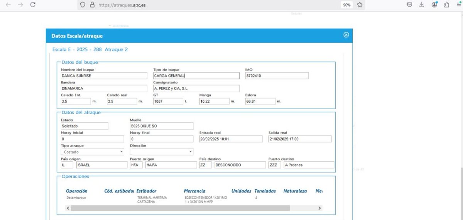Click the Tipo de buque field CARGA GENERAL
463x220 pixels.
pos(196,76)
